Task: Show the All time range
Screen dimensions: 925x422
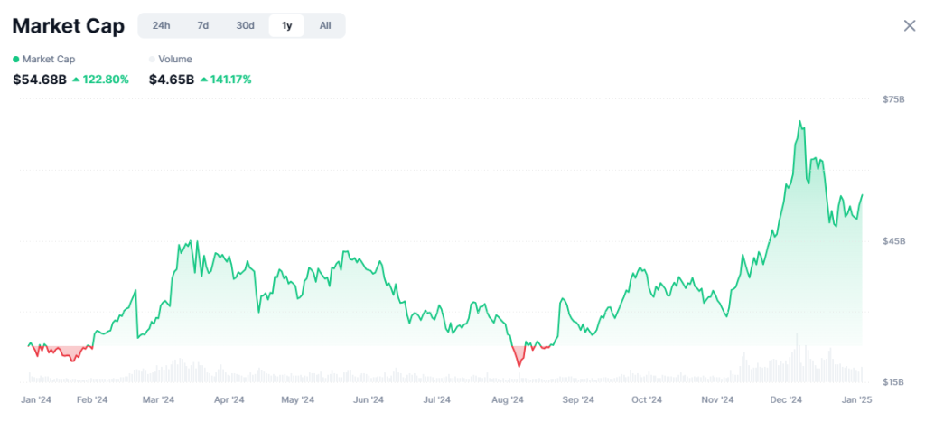Action: (325, 26)
